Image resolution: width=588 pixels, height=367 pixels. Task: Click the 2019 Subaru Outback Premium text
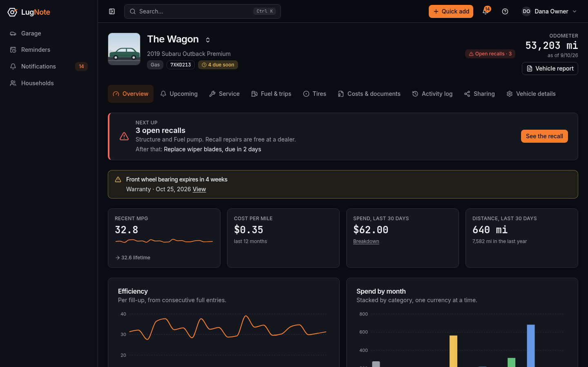point(189,54)
